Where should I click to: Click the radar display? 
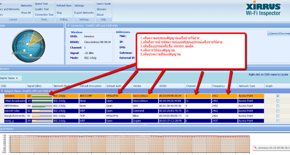click(x=28, y=46)
